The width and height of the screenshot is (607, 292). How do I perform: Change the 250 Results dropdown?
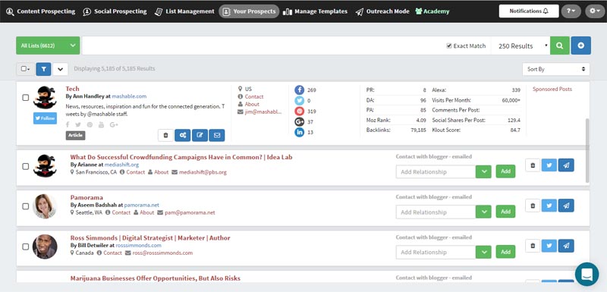[x=520, y=46]
